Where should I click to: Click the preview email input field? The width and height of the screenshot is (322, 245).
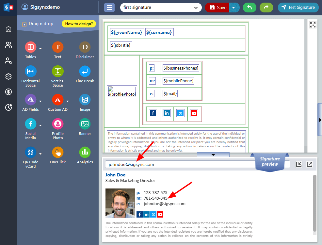pyautogui.click(x=180, y=164)
